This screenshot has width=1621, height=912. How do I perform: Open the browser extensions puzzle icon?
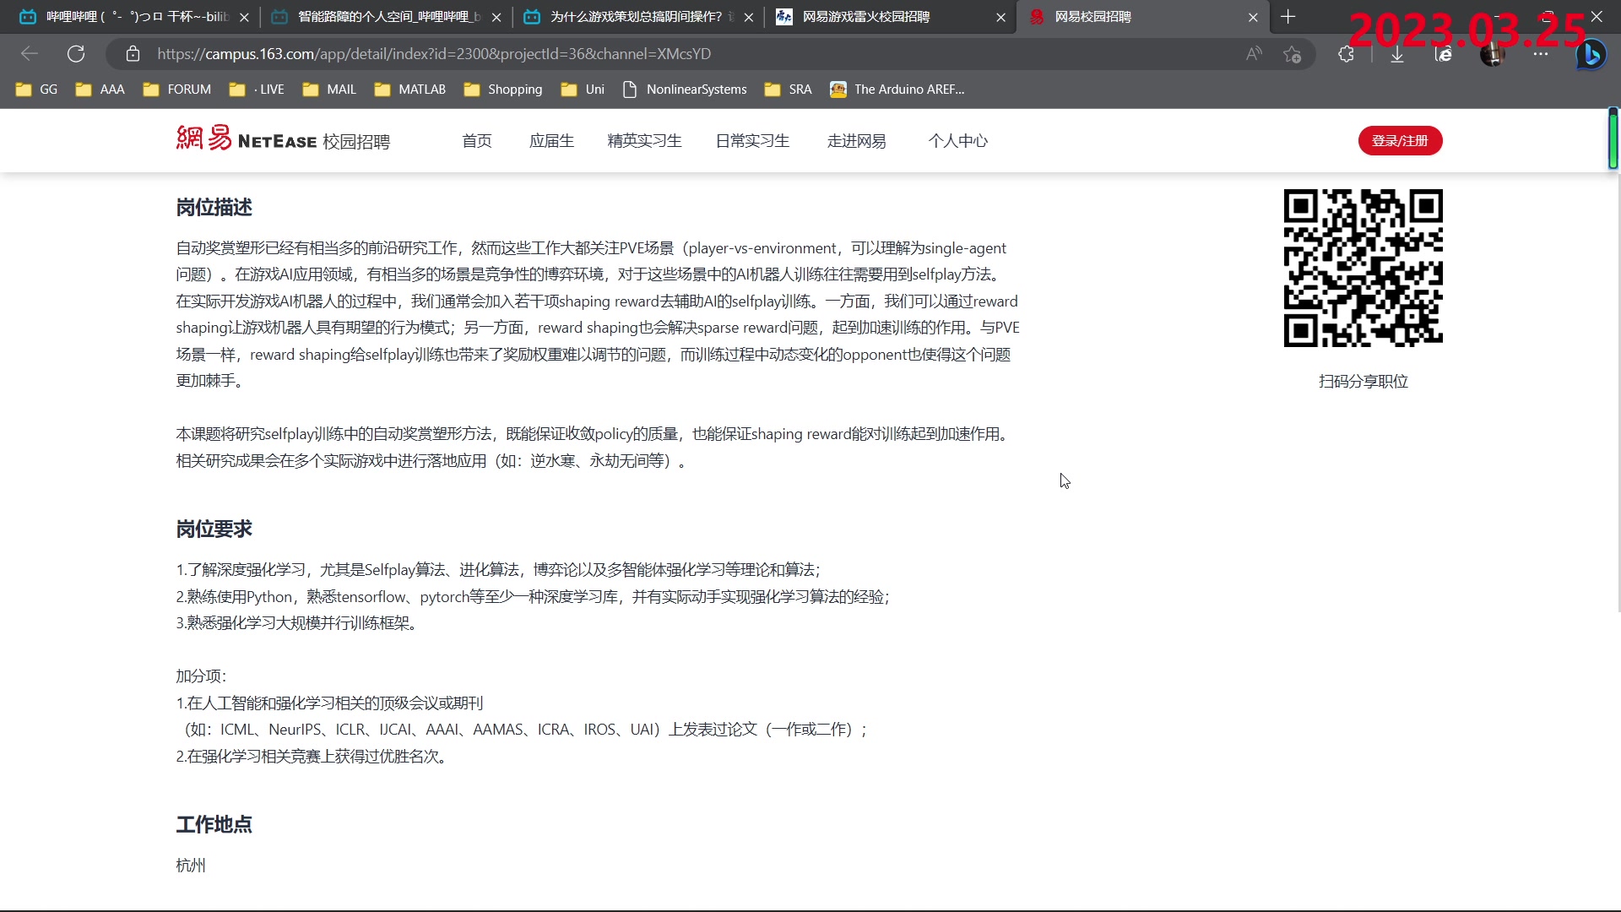(1347, 54)
